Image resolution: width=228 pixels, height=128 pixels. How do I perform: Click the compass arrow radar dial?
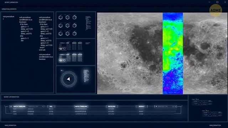[x=69, y=79]
